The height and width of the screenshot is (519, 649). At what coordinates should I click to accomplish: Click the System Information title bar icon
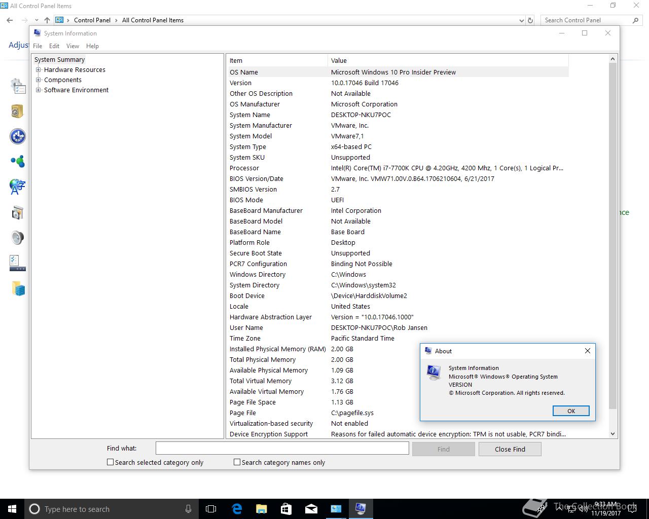[38, 33]
